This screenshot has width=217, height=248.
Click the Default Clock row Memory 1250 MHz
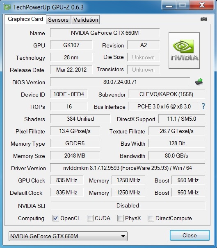tap(128, 192)
